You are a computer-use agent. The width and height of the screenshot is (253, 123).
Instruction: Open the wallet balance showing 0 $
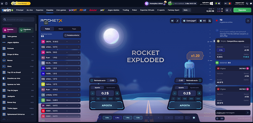[x=203, y=21]
